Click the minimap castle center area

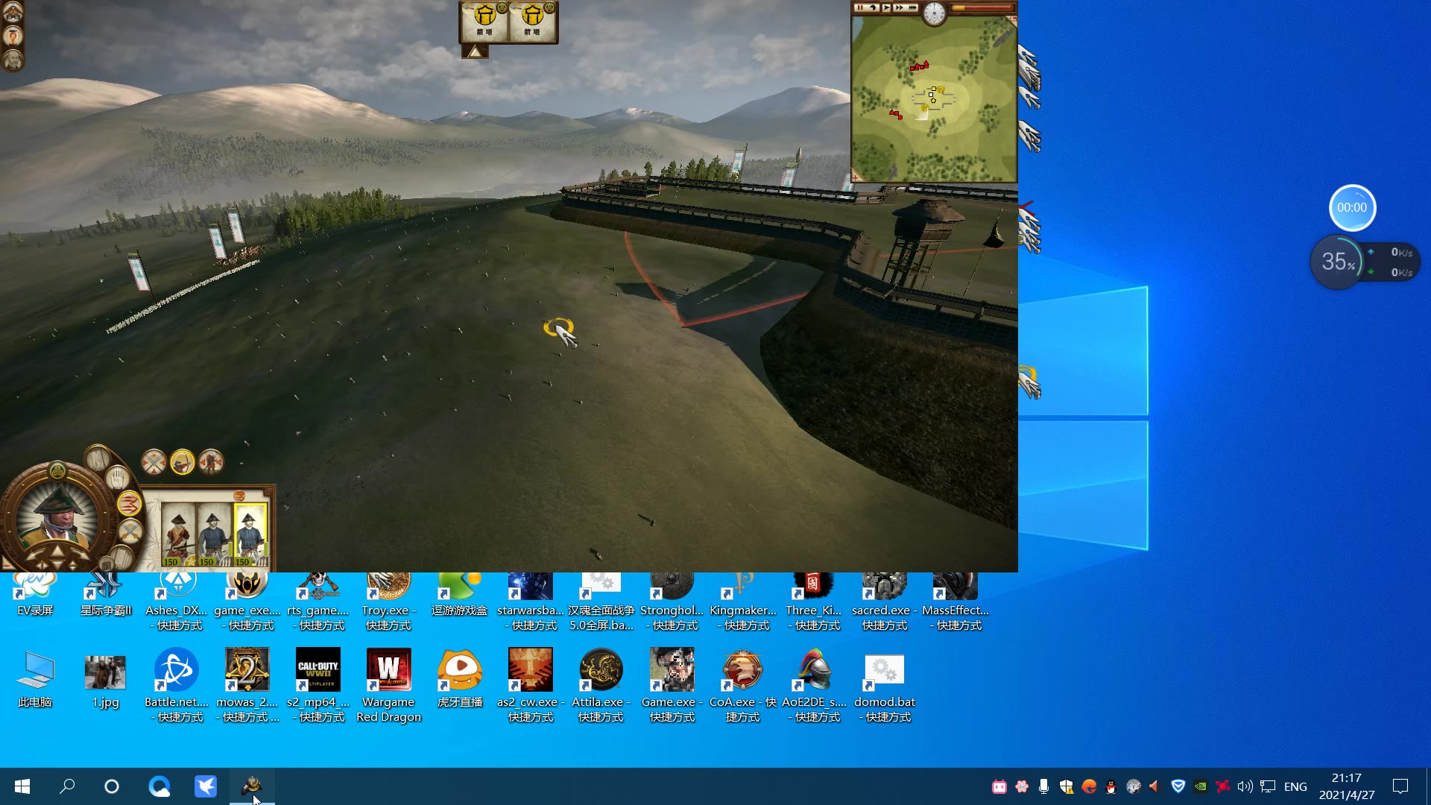[934, 98]
